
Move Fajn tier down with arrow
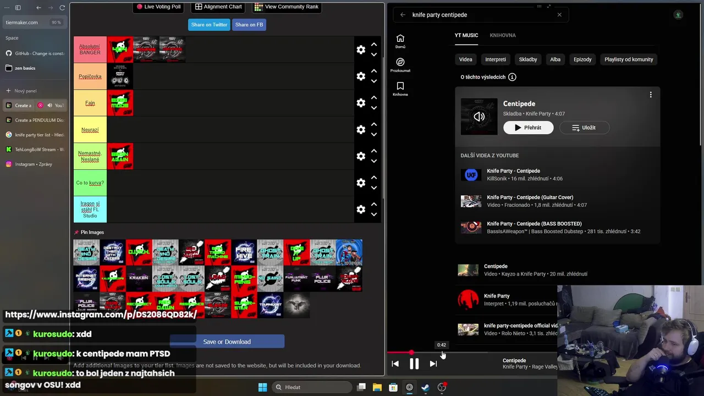374,108
